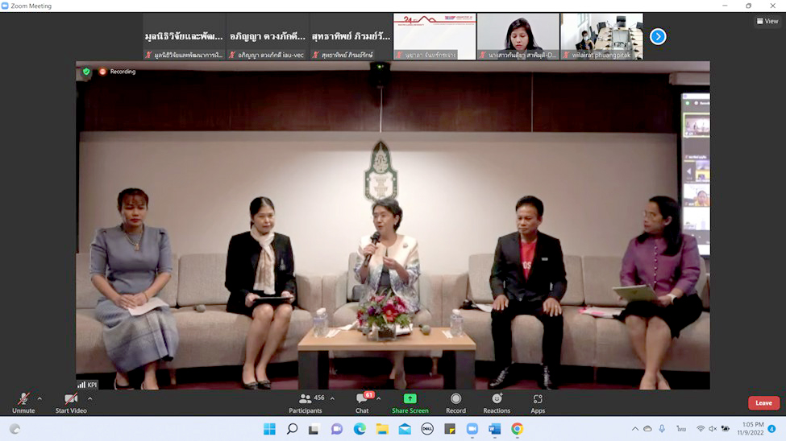Expand the caret next to Participants
This screenshot has width=786, height=441.
332,398
